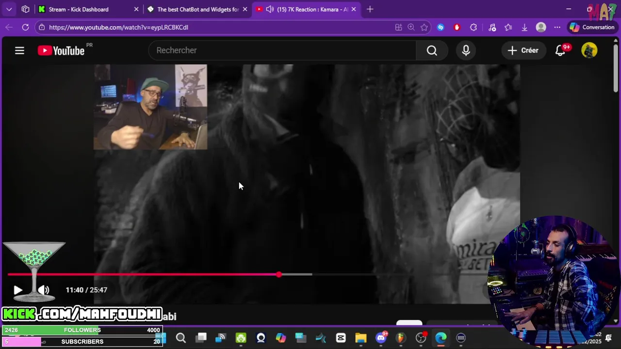Open FL Studio from the taskbar
The image size is (621, 349).
coord(401,338)
